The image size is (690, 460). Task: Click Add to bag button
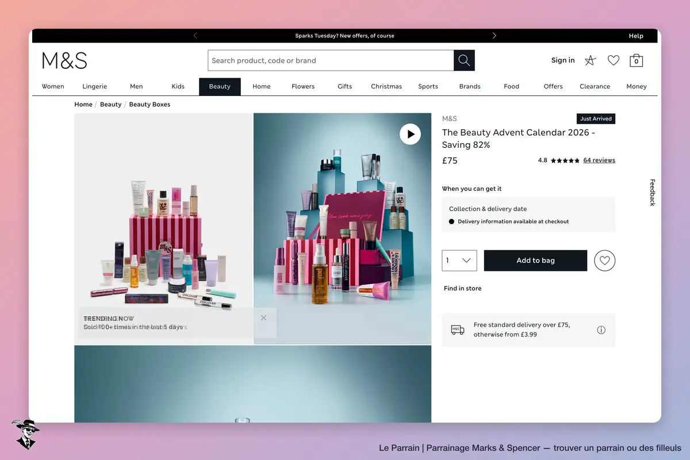click(535, 260)
